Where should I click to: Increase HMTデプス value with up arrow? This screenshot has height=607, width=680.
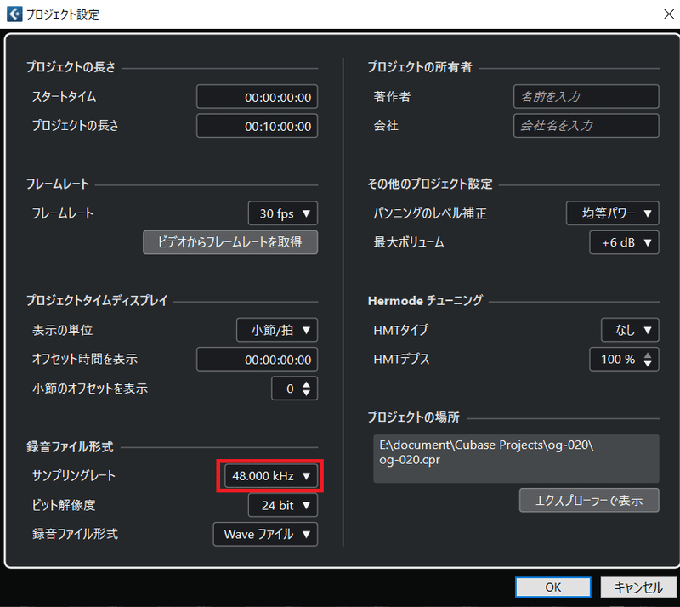[x=648, y=355]
